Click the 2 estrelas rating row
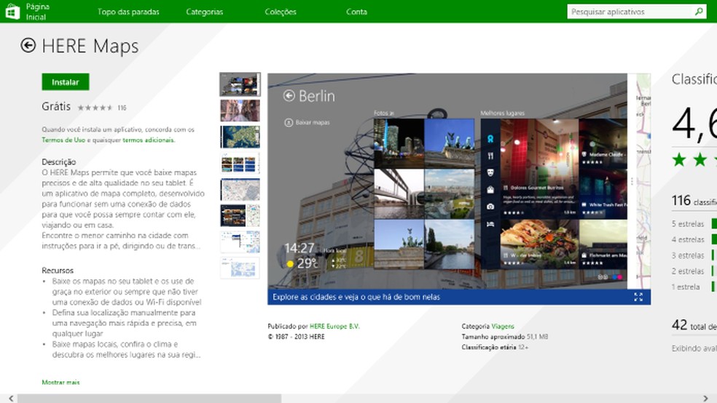This screenshot has height=403, width=717. [694, 271]
